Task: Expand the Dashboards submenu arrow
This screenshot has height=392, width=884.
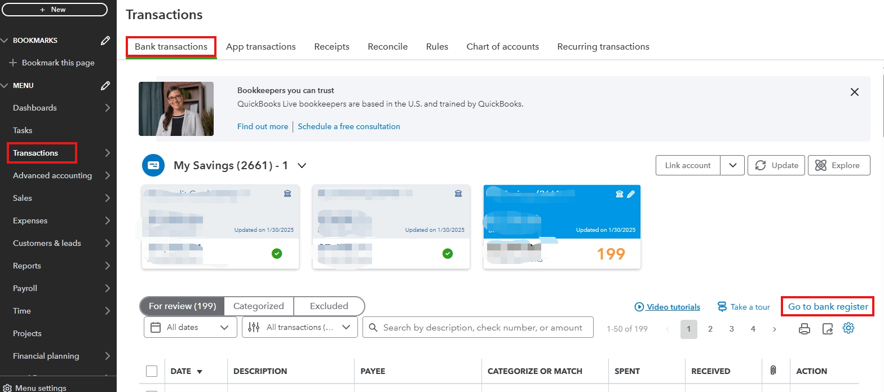Action: tap(107, 108)
